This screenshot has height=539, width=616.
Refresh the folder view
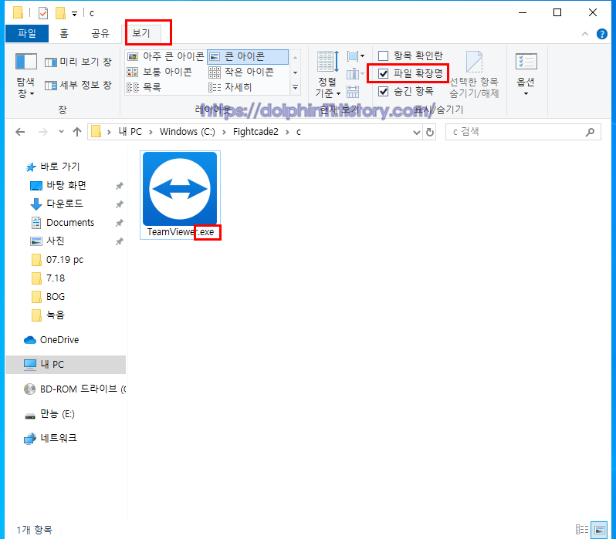pos(430,133)
